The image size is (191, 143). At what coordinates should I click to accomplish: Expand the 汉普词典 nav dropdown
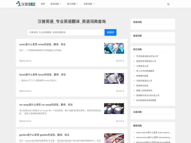[89, 4]
